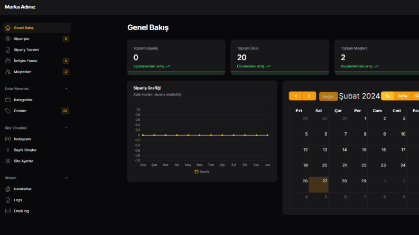The width and height of the screenshot is (419, 235).
Task: Click the İletişim Formu count badge
Action: 66,61
